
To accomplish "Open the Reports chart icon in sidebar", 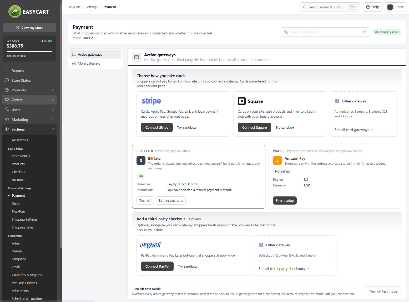I will [7, 70].
